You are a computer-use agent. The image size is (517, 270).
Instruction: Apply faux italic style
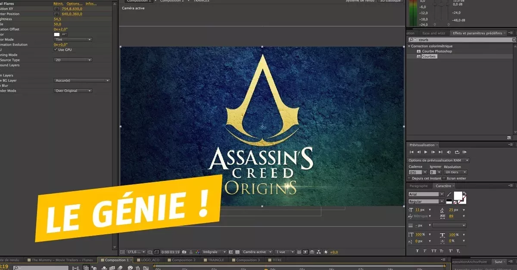click(425, 251)
